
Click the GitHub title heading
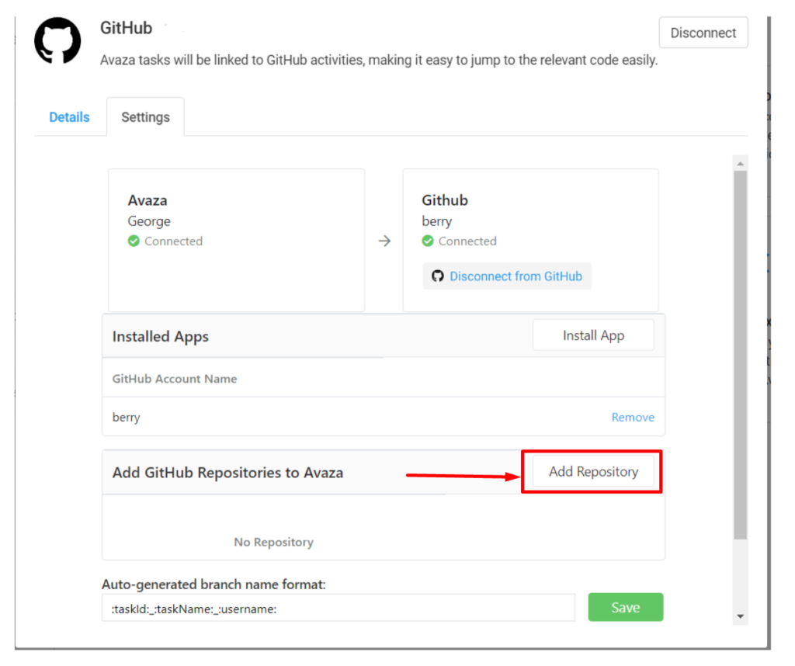point(127,28)
